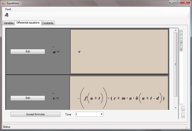192x131 pixels.
Task: Close the Equations window
Action: pos(185,2)
